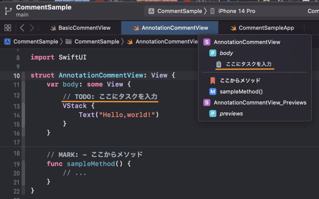Select sampleMethod() in symbol popup
319x199 pixels.
pos(241,92)
